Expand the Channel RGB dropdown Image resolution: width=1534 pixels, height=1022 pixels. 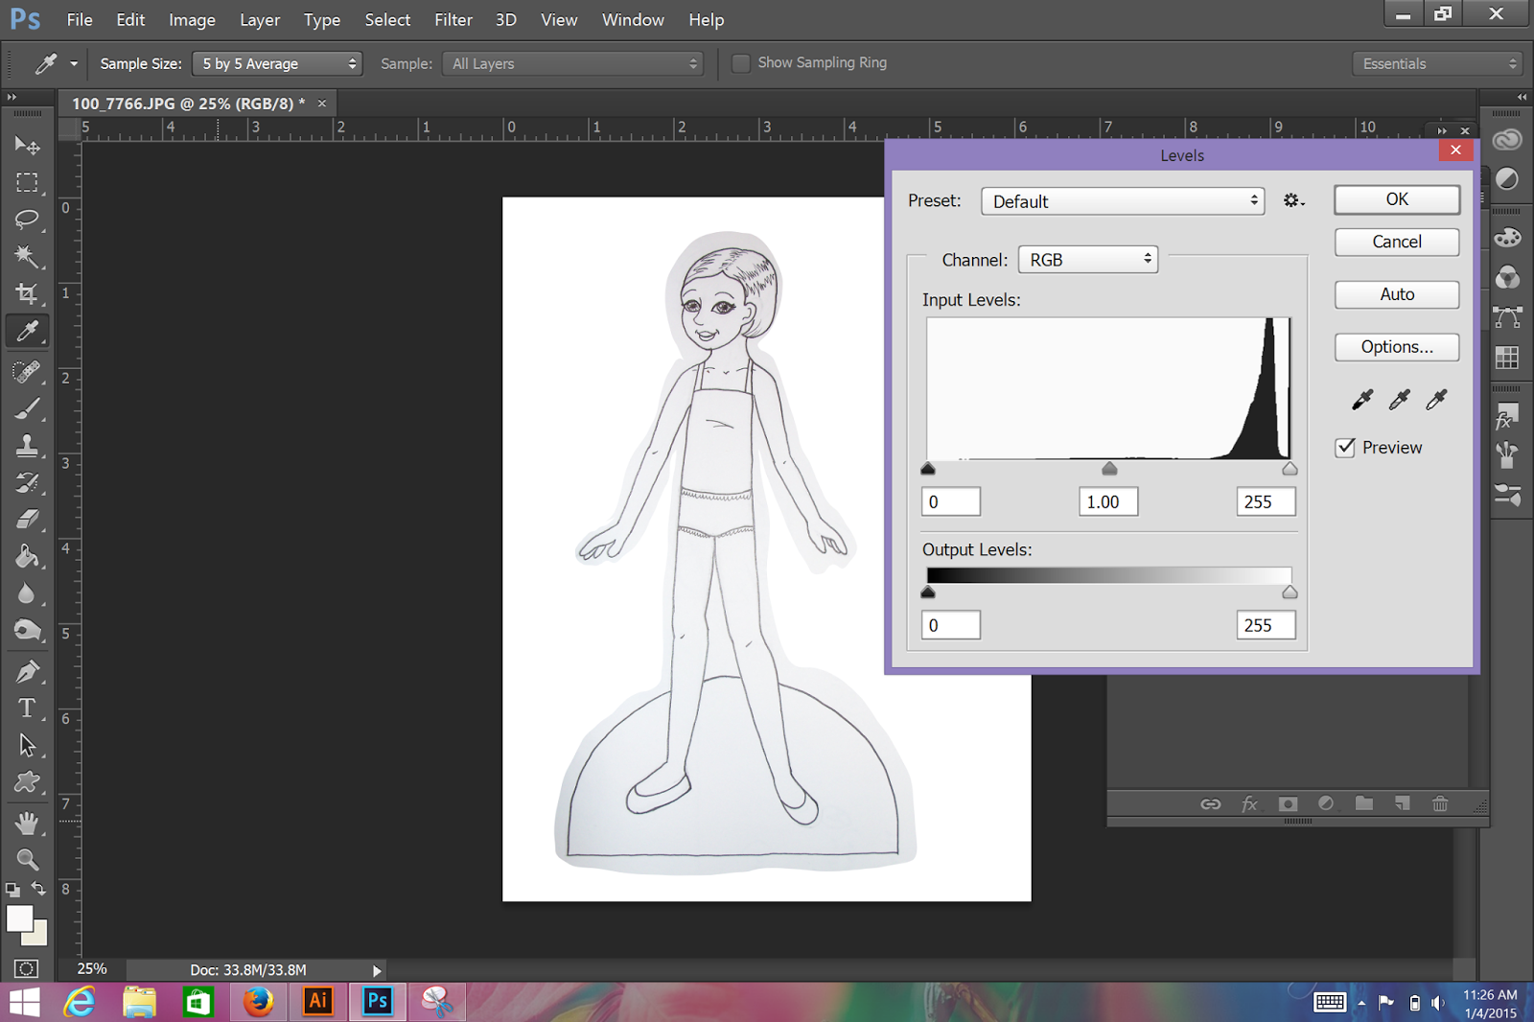point(1088,260)
